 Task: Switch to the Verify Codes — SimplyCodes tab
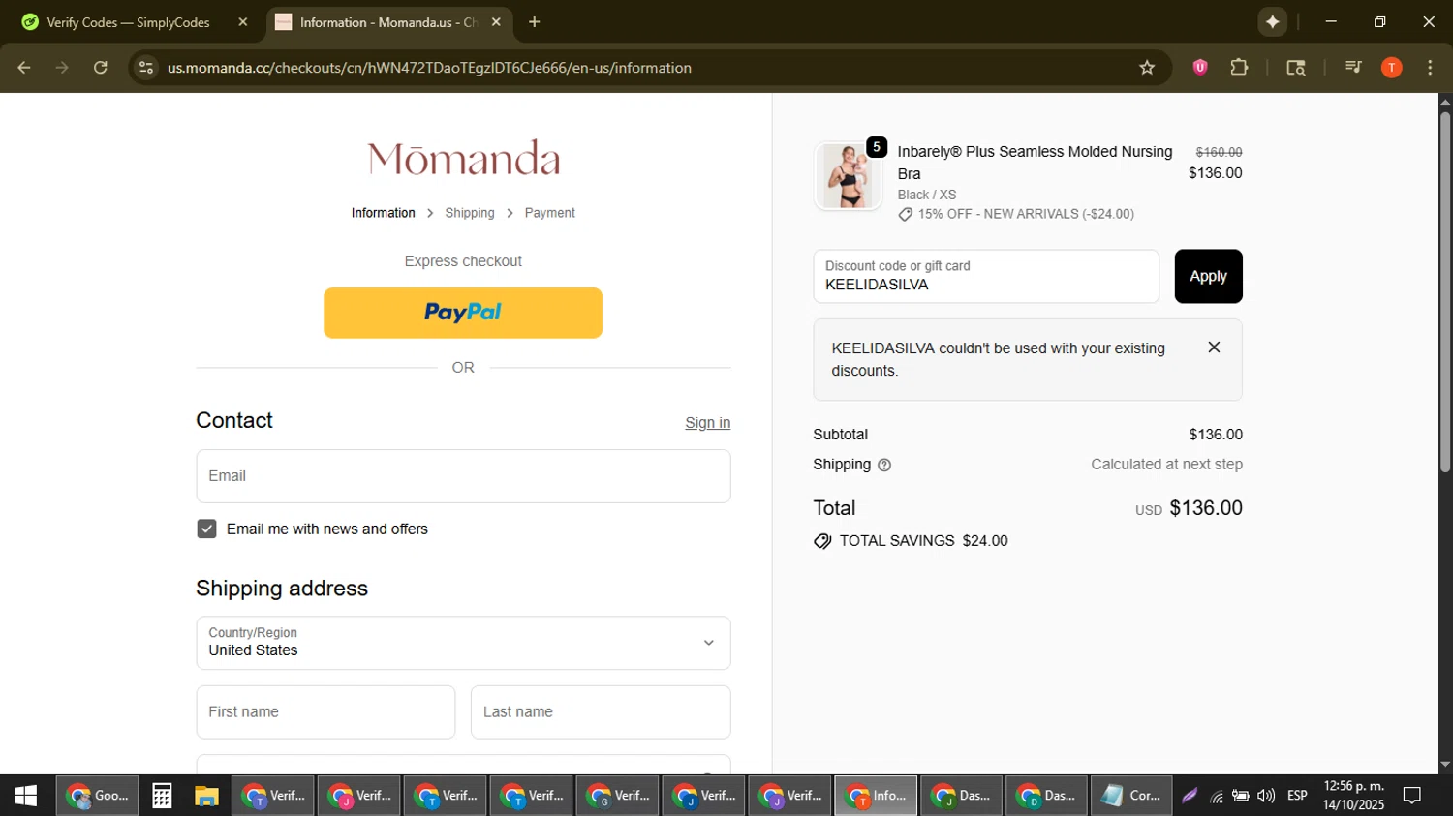[x=128, y=21]
